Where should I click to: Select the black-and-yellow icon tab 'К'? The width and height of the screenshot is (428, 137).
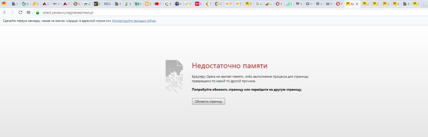click(x=97, y=4)
